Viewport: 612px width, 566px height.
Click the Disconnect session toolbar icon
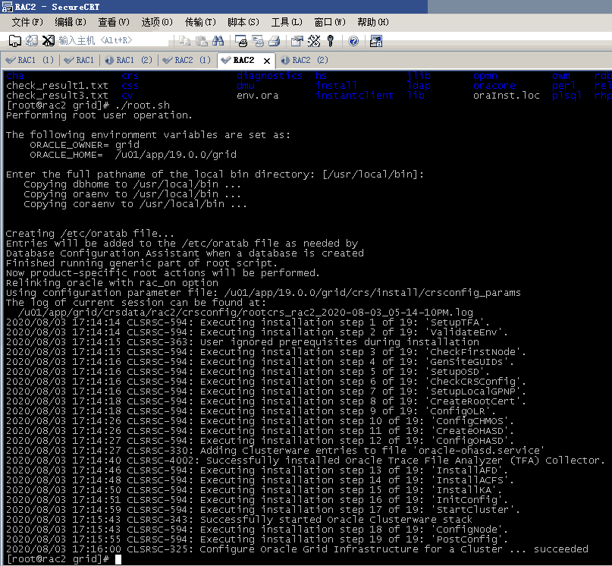point(49,41)
